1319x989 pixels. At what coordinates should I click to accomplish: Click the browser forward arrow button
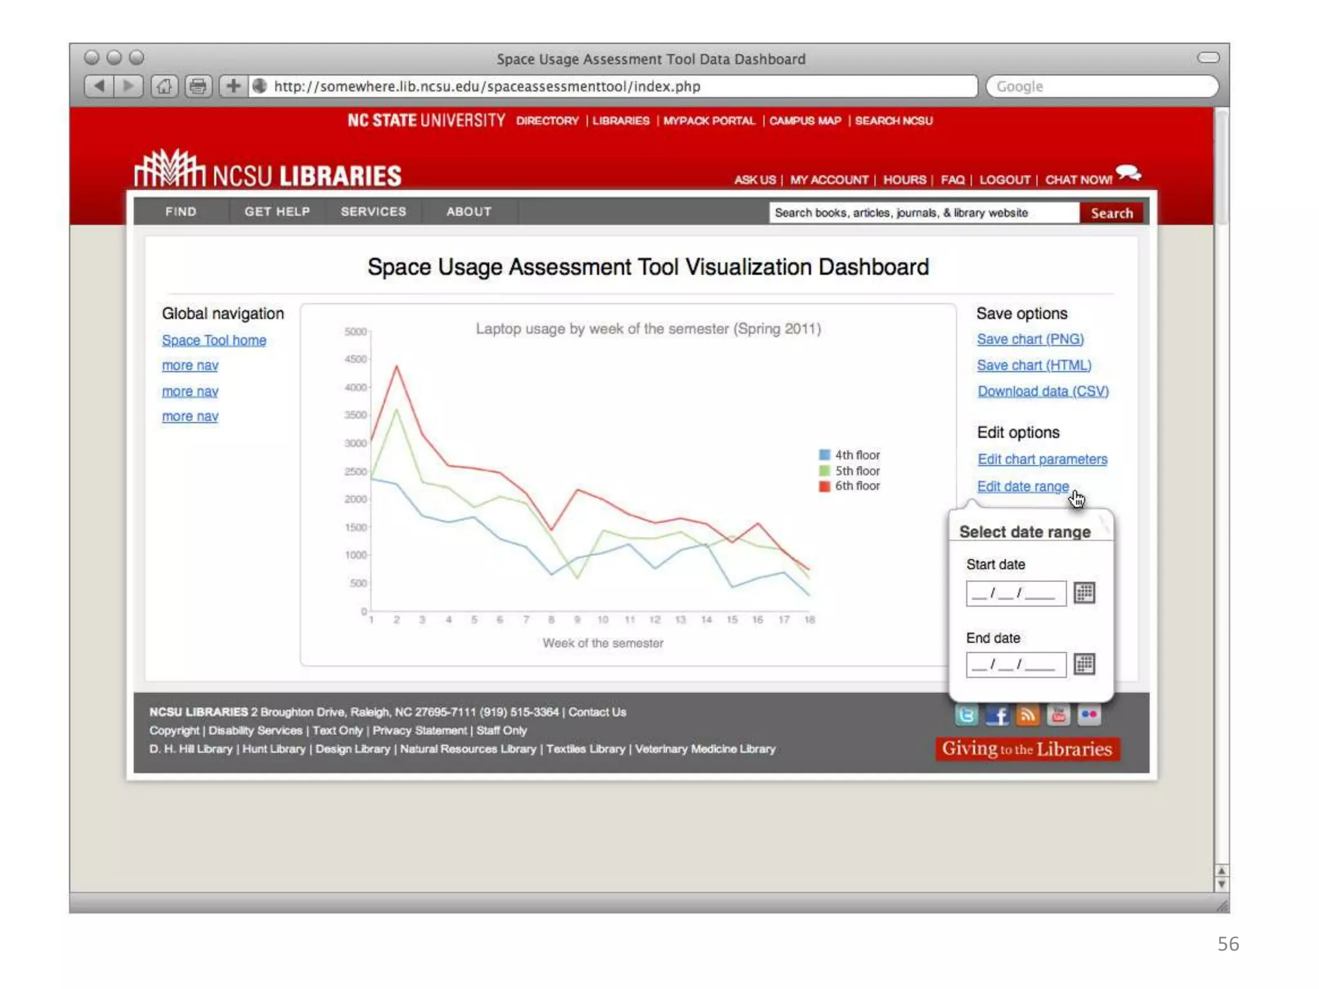(x=128, y=86)
